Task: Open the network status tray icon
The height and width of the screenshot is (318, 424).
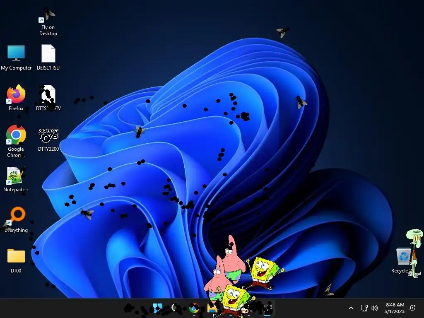Action: coord(364,308)
